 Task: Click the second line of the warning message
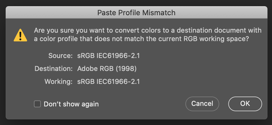[141, 39]
